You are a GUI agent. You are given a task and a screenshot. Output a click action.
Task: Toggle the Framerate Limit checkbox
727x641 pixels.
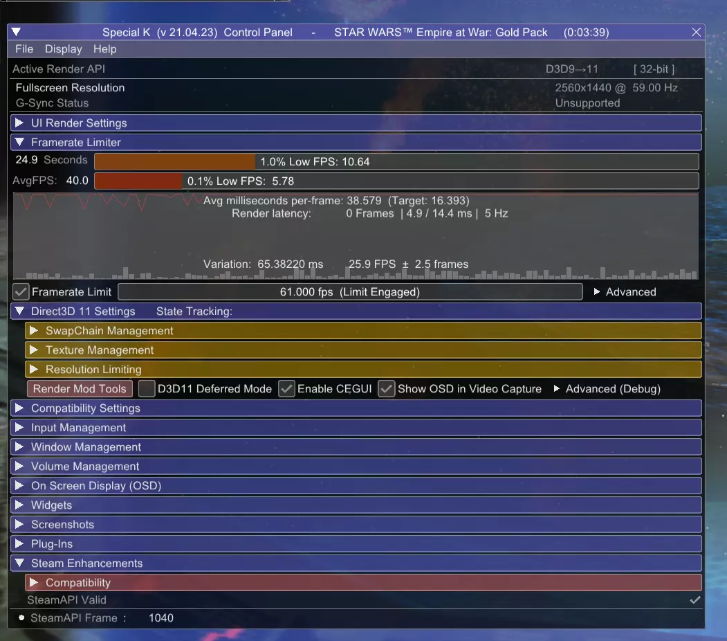(x=21, y=291)
